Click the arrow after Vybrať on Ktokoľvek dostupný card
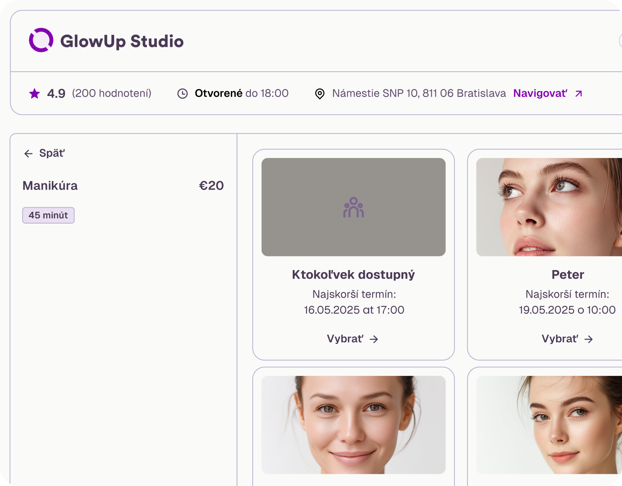This screenshot has width=622, height=486. (x=375, y=339)
